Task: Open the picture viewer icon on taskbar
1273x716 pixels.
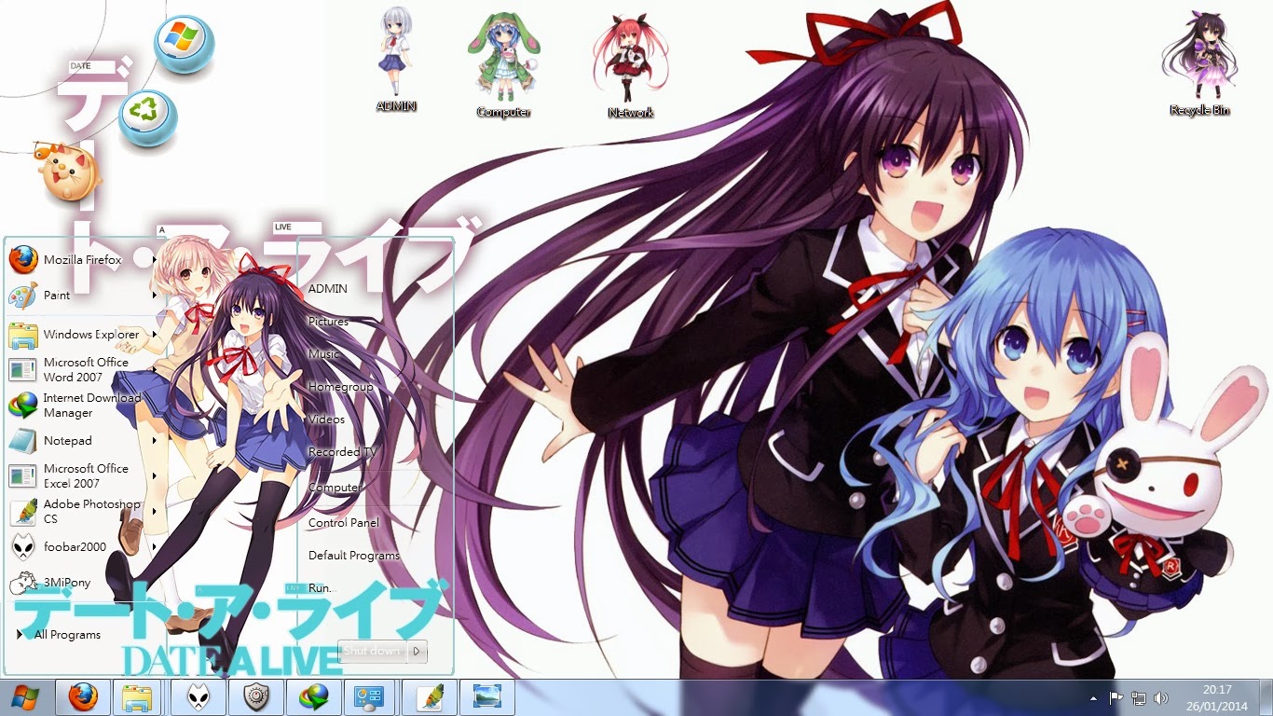Action: [x=487, y=697]
